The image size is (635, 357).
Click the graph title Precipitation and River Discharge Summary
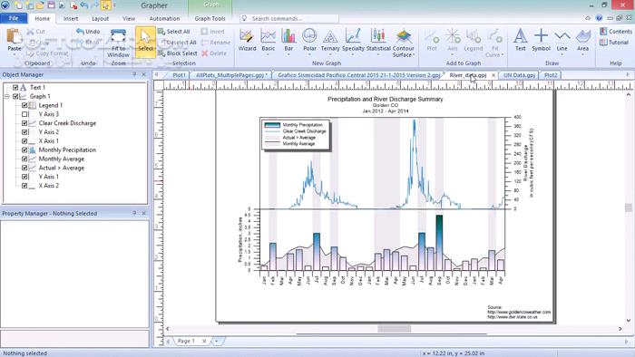point(386,99)
